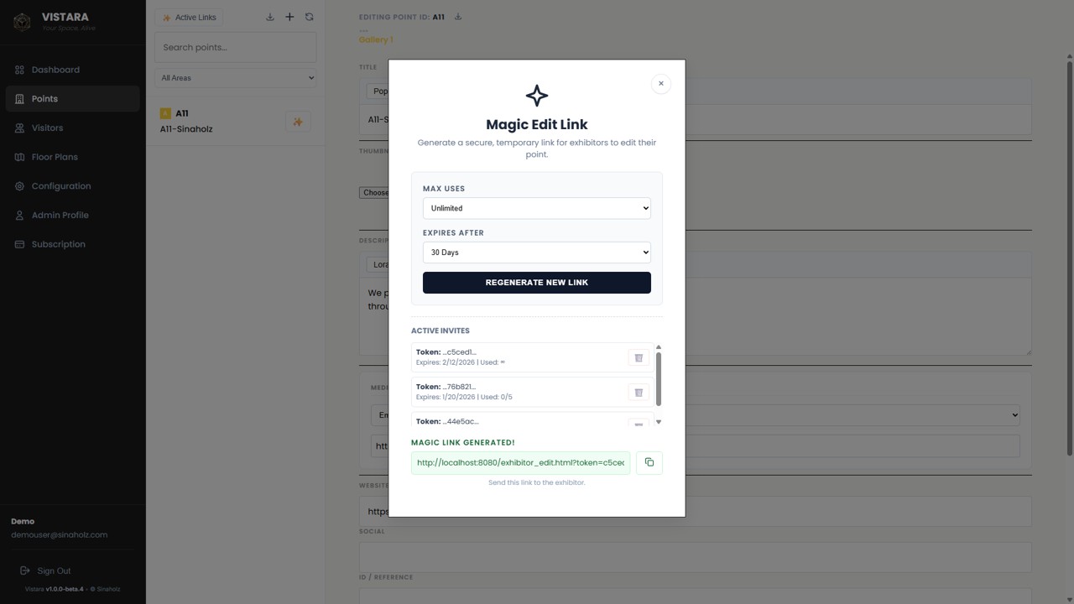This screenshot has width=1074, height=604.
Task: Delete the 76b821 token invite
Action: 638,393
